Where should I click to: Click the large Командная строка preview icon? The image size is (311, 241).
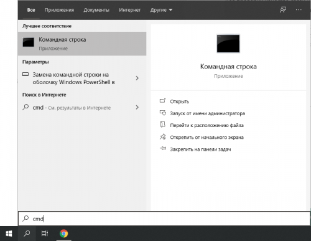pos(228,44)
